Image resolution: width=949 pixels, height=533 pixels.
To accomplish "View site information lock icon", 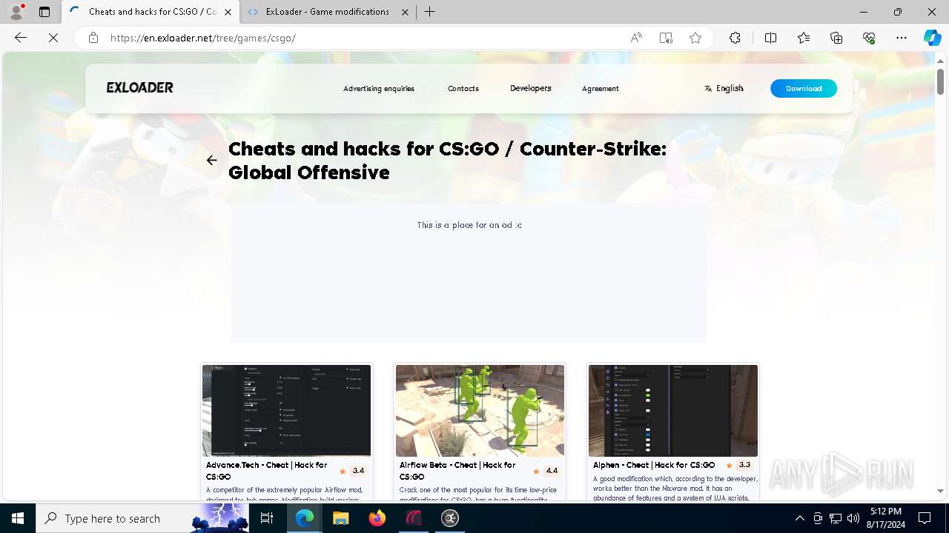I will [93, 38].
